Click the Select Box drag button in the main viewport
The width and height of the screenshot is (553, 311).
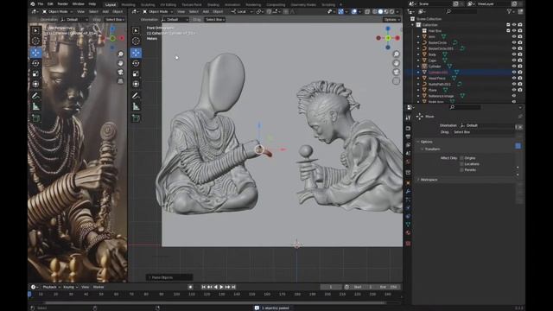(x=215, y=19)
